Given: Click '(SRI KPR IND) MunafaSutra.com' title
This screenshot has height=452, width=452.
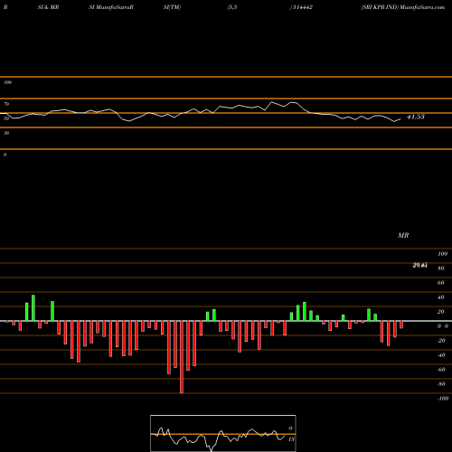Looking at the screenshot, I should pos(403,7).
